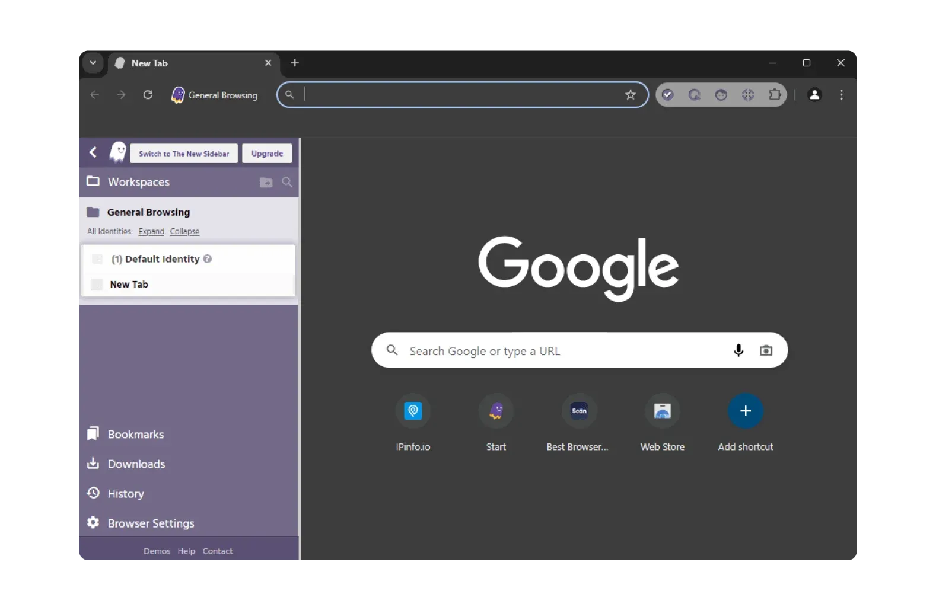Open the profile account icon

[x=815, y=95]
